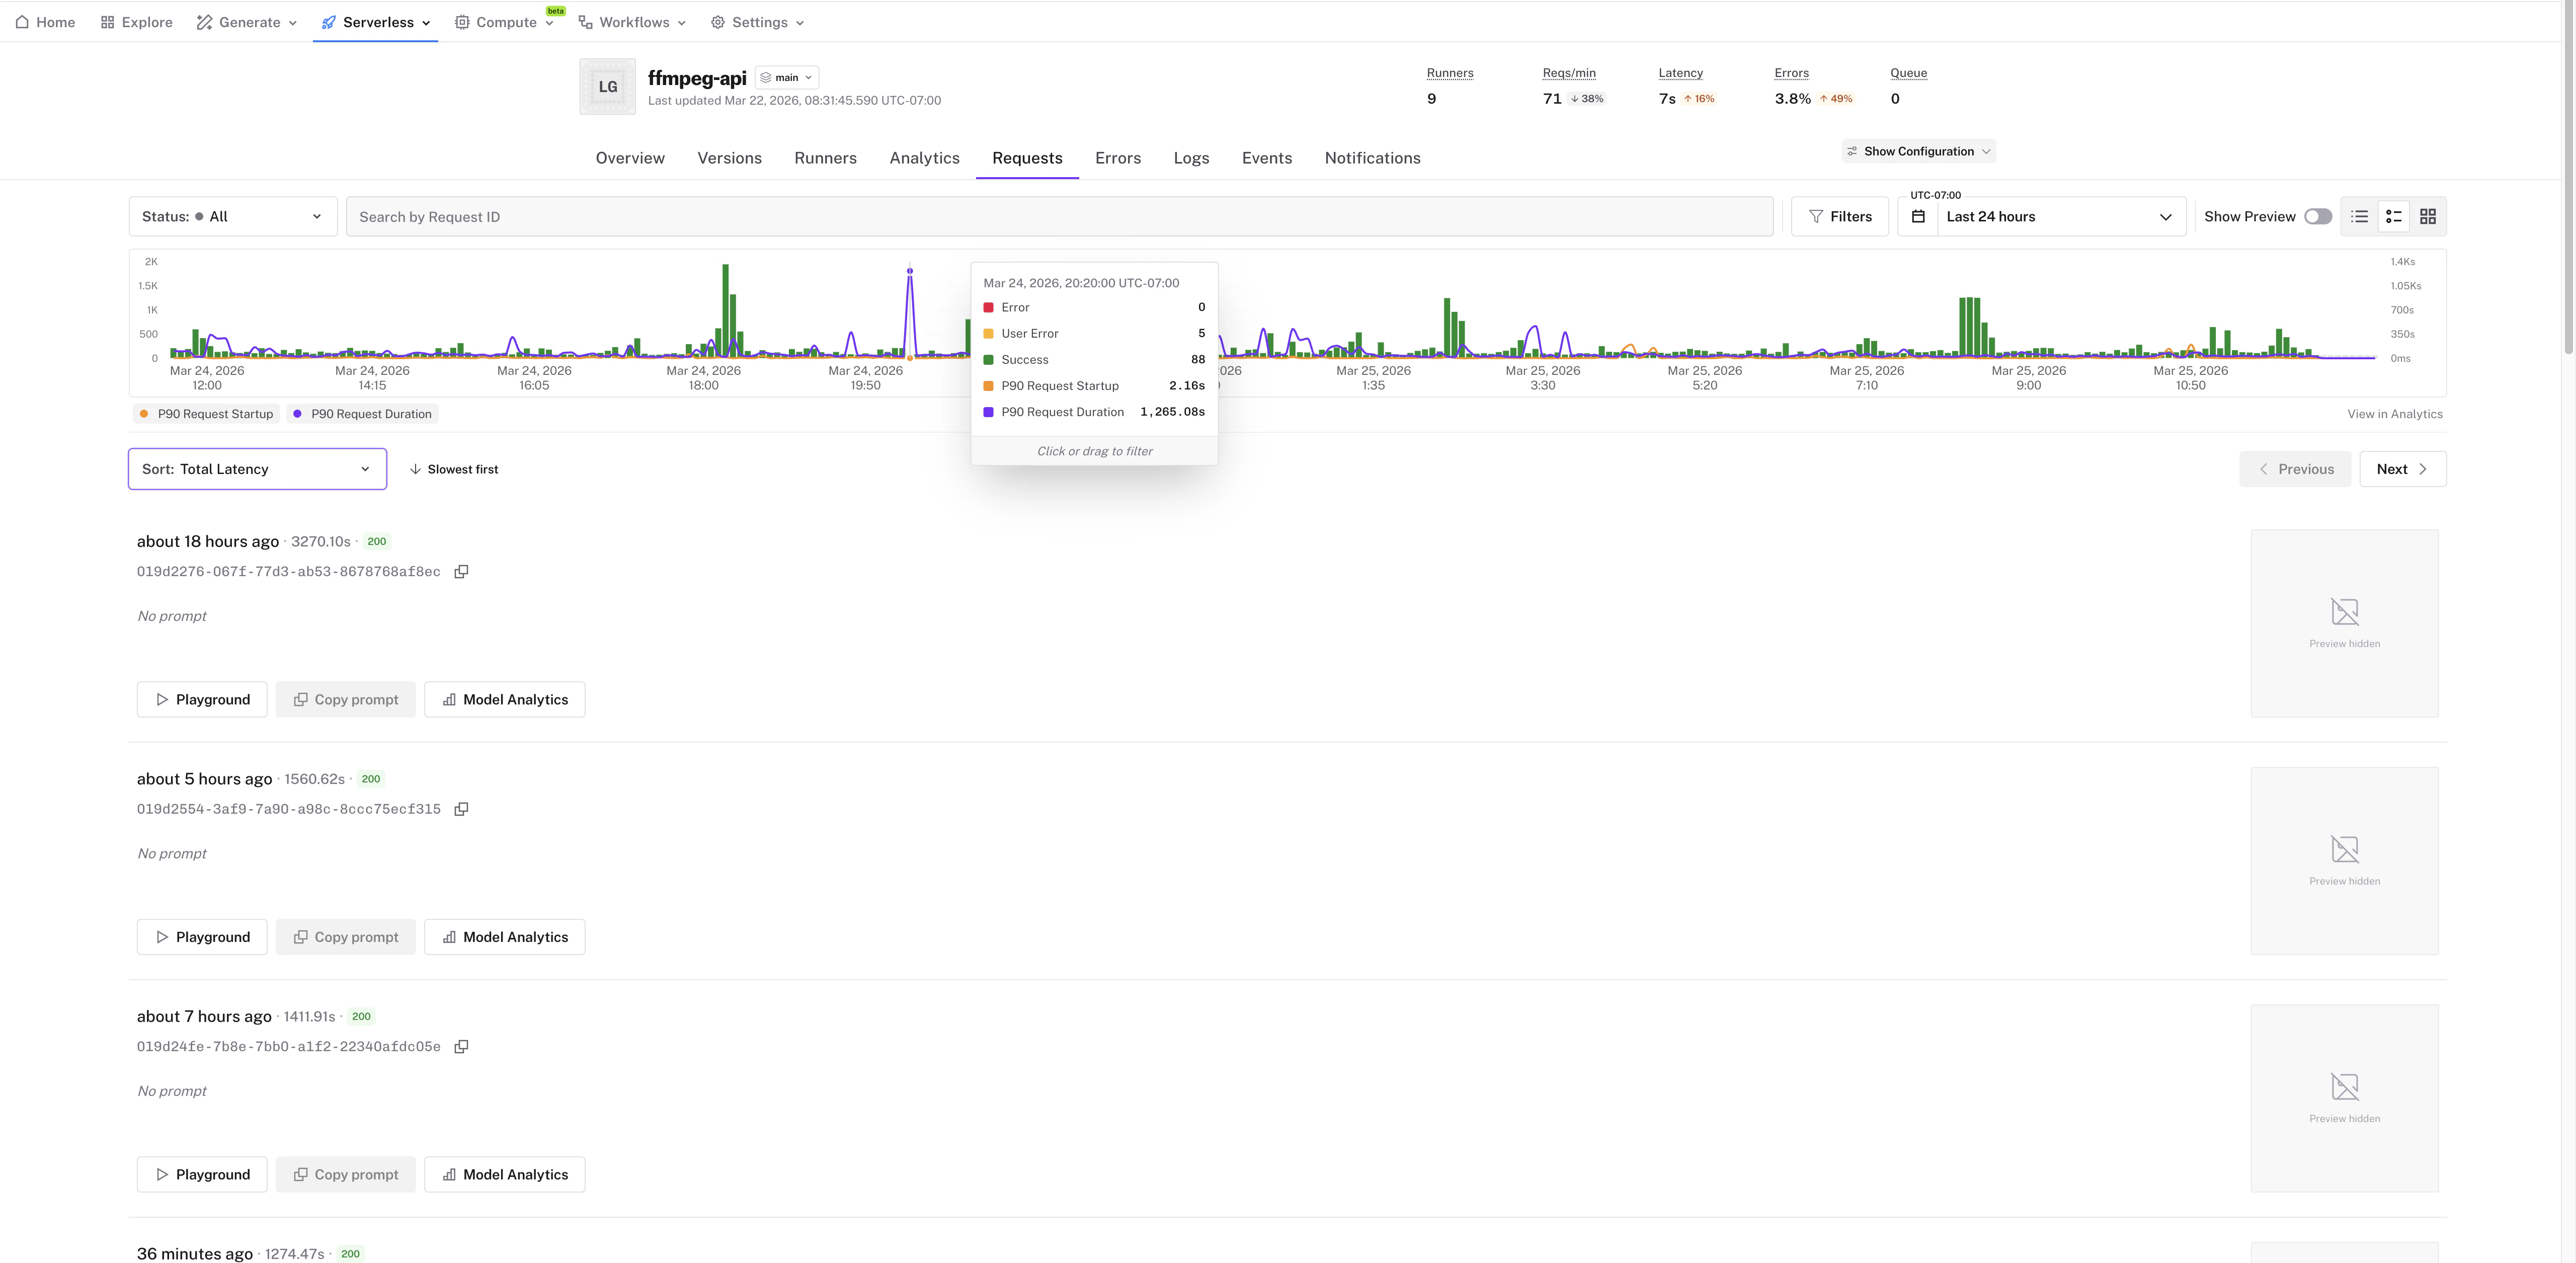Switch to grid view icon
Viewport: 2576px width, 1263px height.
click(2429, 216)
